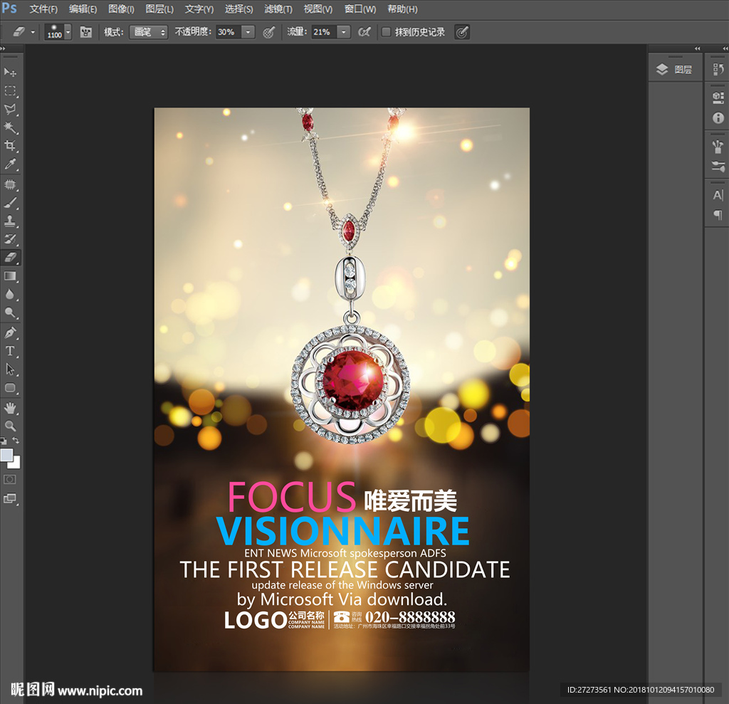Open the Info panel icon
The height and width of the screenshot is (704, 729).
(718, 118)
